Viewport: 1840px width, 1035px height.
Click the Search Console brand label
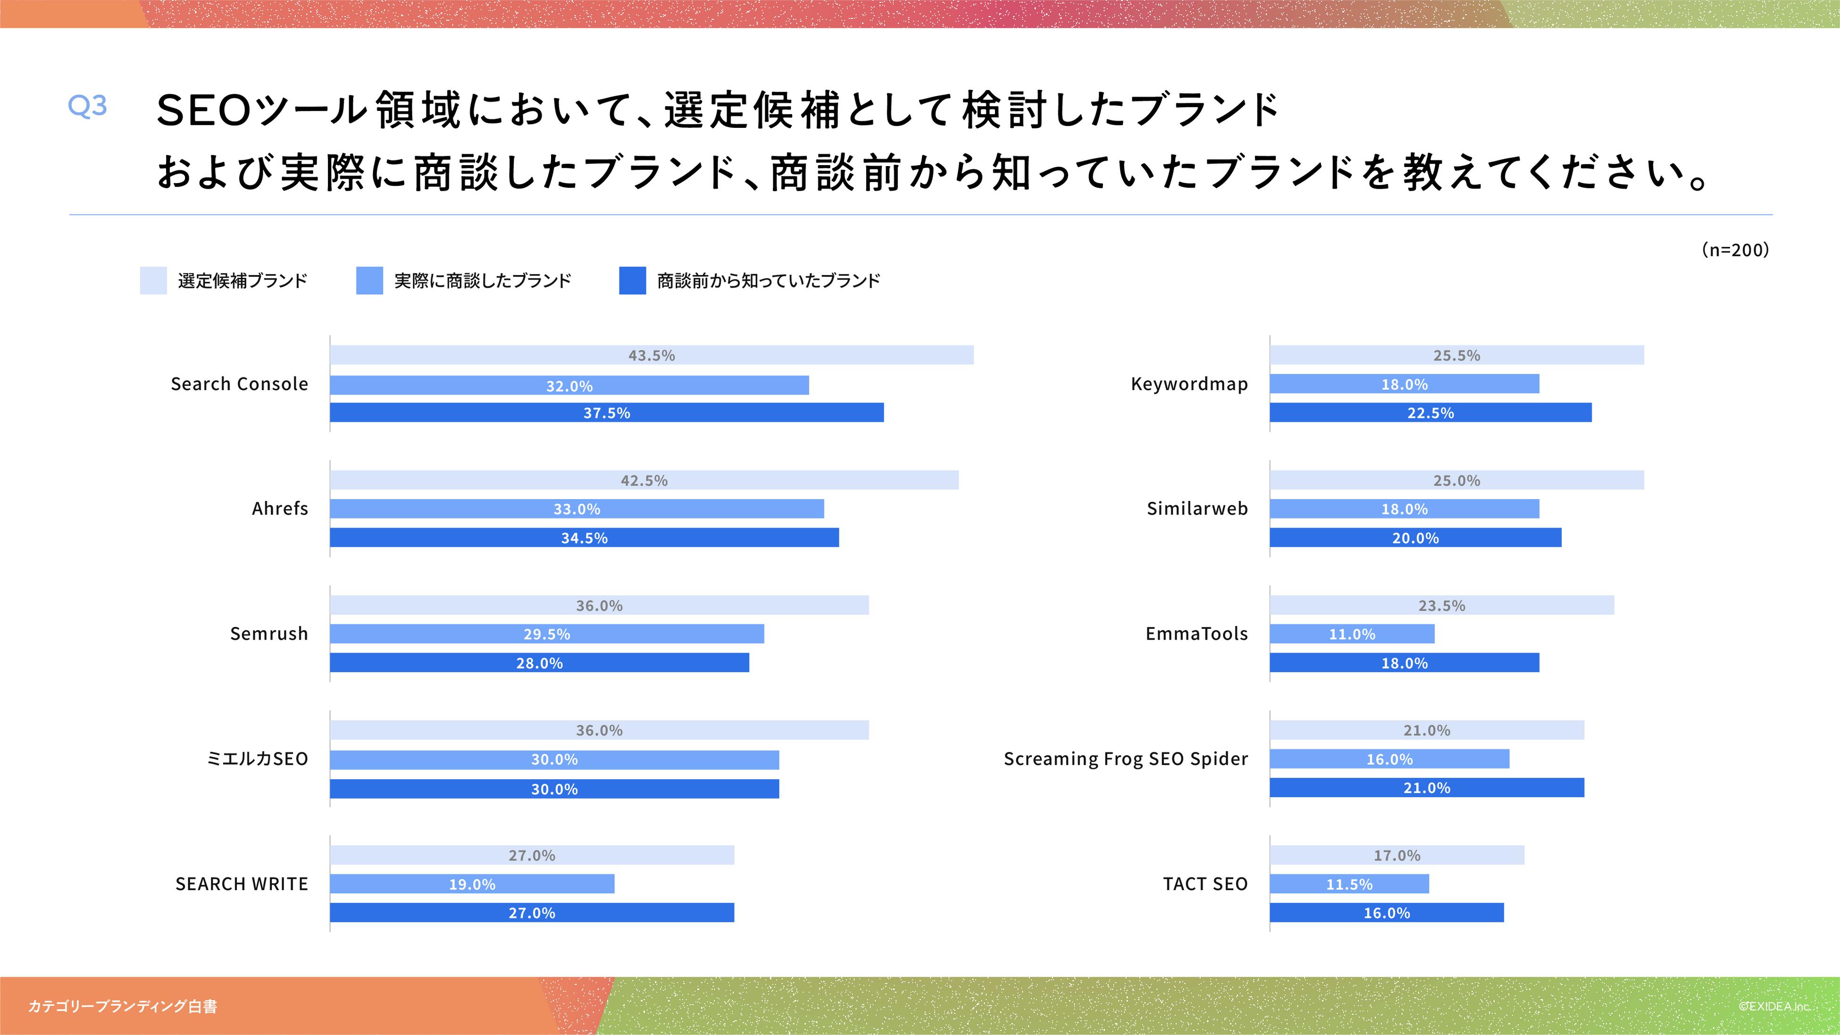(239, 384)
